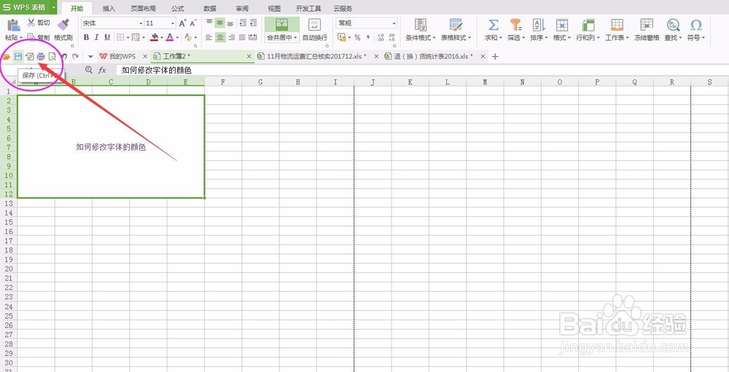This screenshot has width=729, height=372.
Task: Expand the borders dropdown arrow
Action: tap(128, 38)
